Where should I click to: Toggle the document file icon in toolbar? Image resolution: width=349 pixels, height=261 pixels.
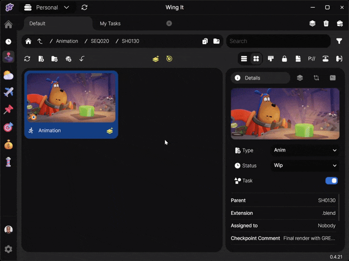pyautogui.click(x=298, y=59)
